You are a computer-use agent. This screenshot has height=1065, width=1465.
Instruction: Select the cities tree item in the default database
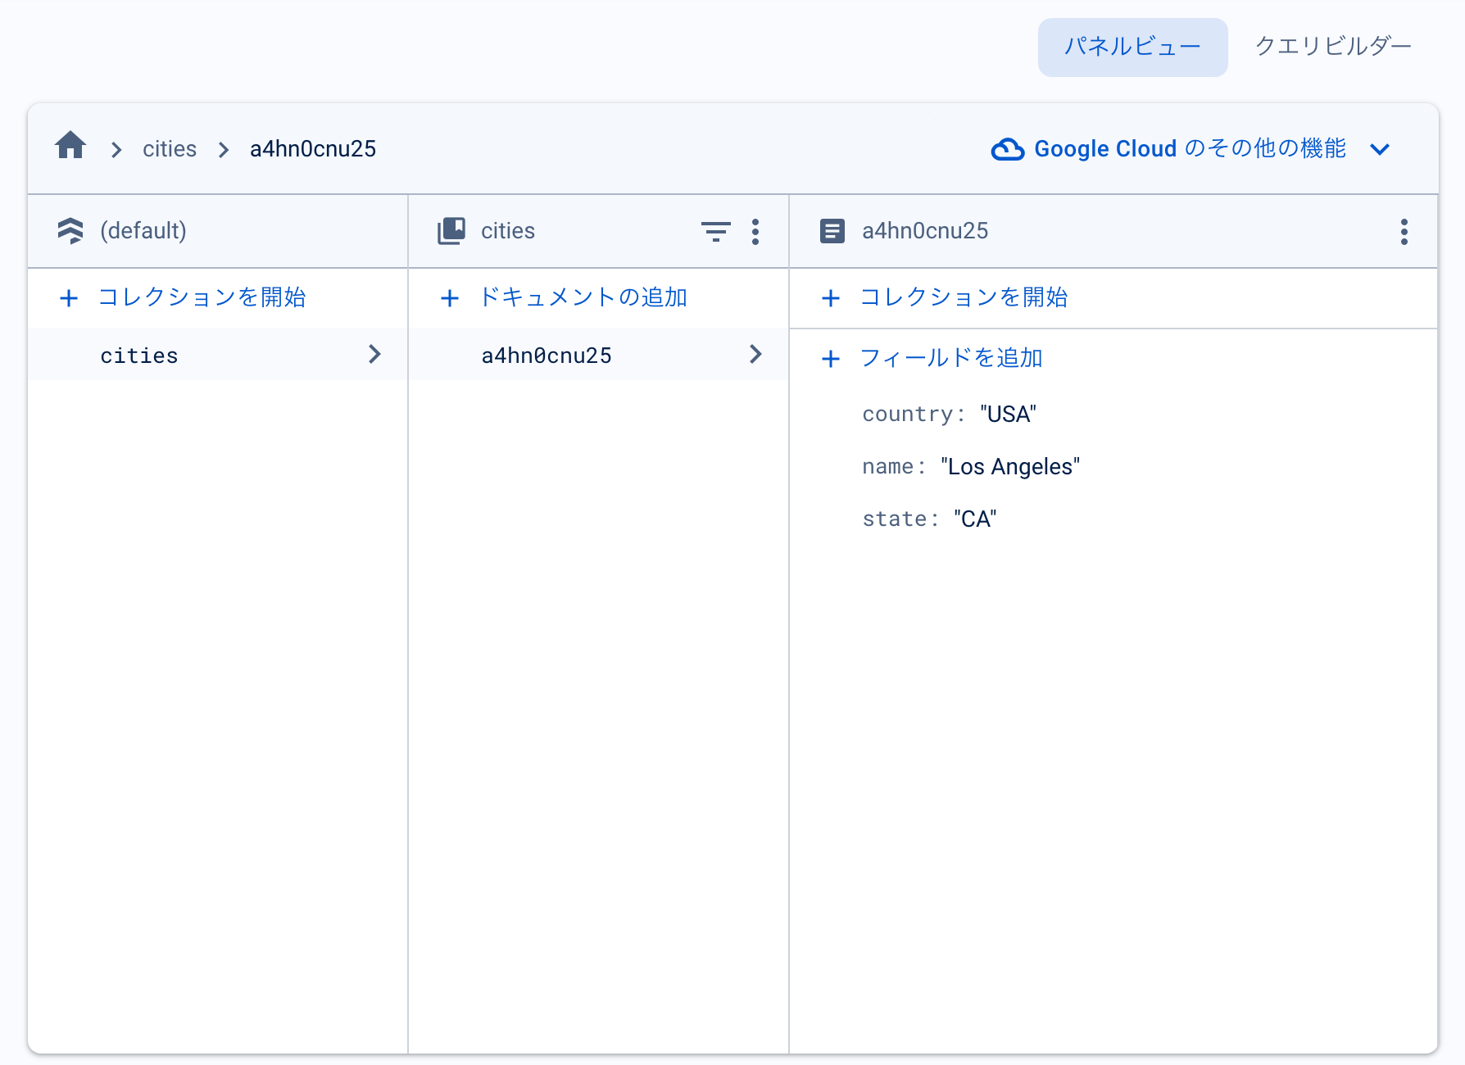[139, 355]
